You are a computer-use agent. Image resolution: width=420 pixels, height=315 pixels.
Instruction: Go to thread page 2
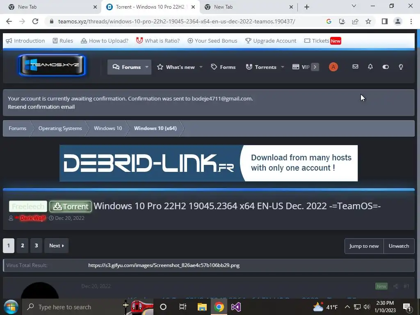click(x=23, y=246)
